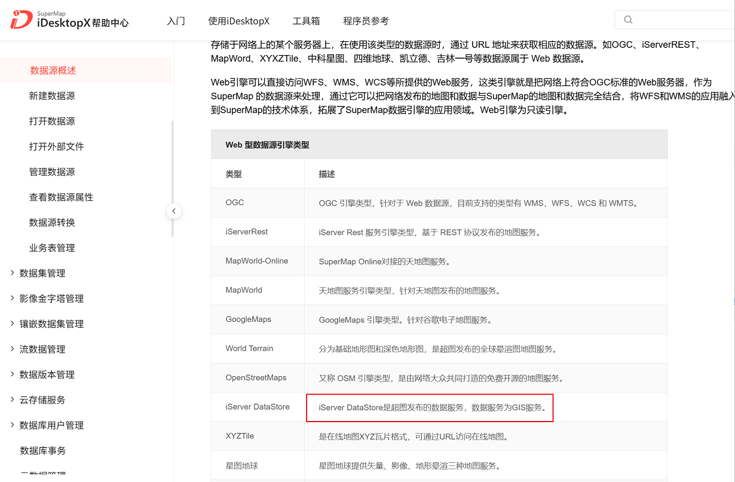The height and width of the screenshot is (482, 735).
Task: Open the 新建数据源 page
Action: point(52,96)
